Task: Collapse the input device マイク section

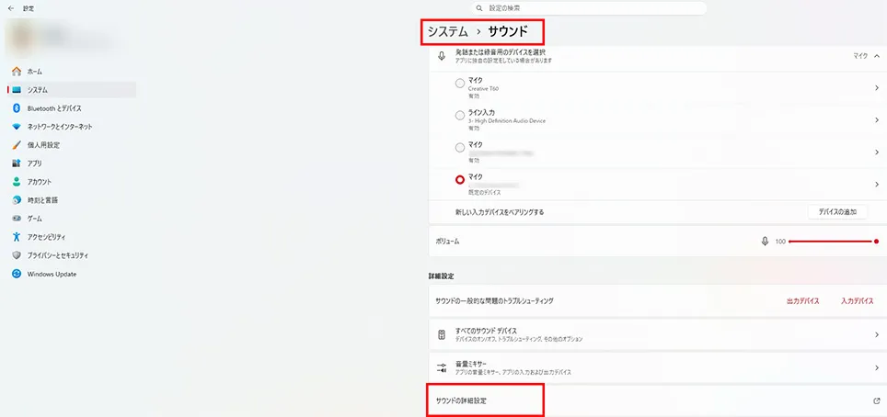Action: 876,56
